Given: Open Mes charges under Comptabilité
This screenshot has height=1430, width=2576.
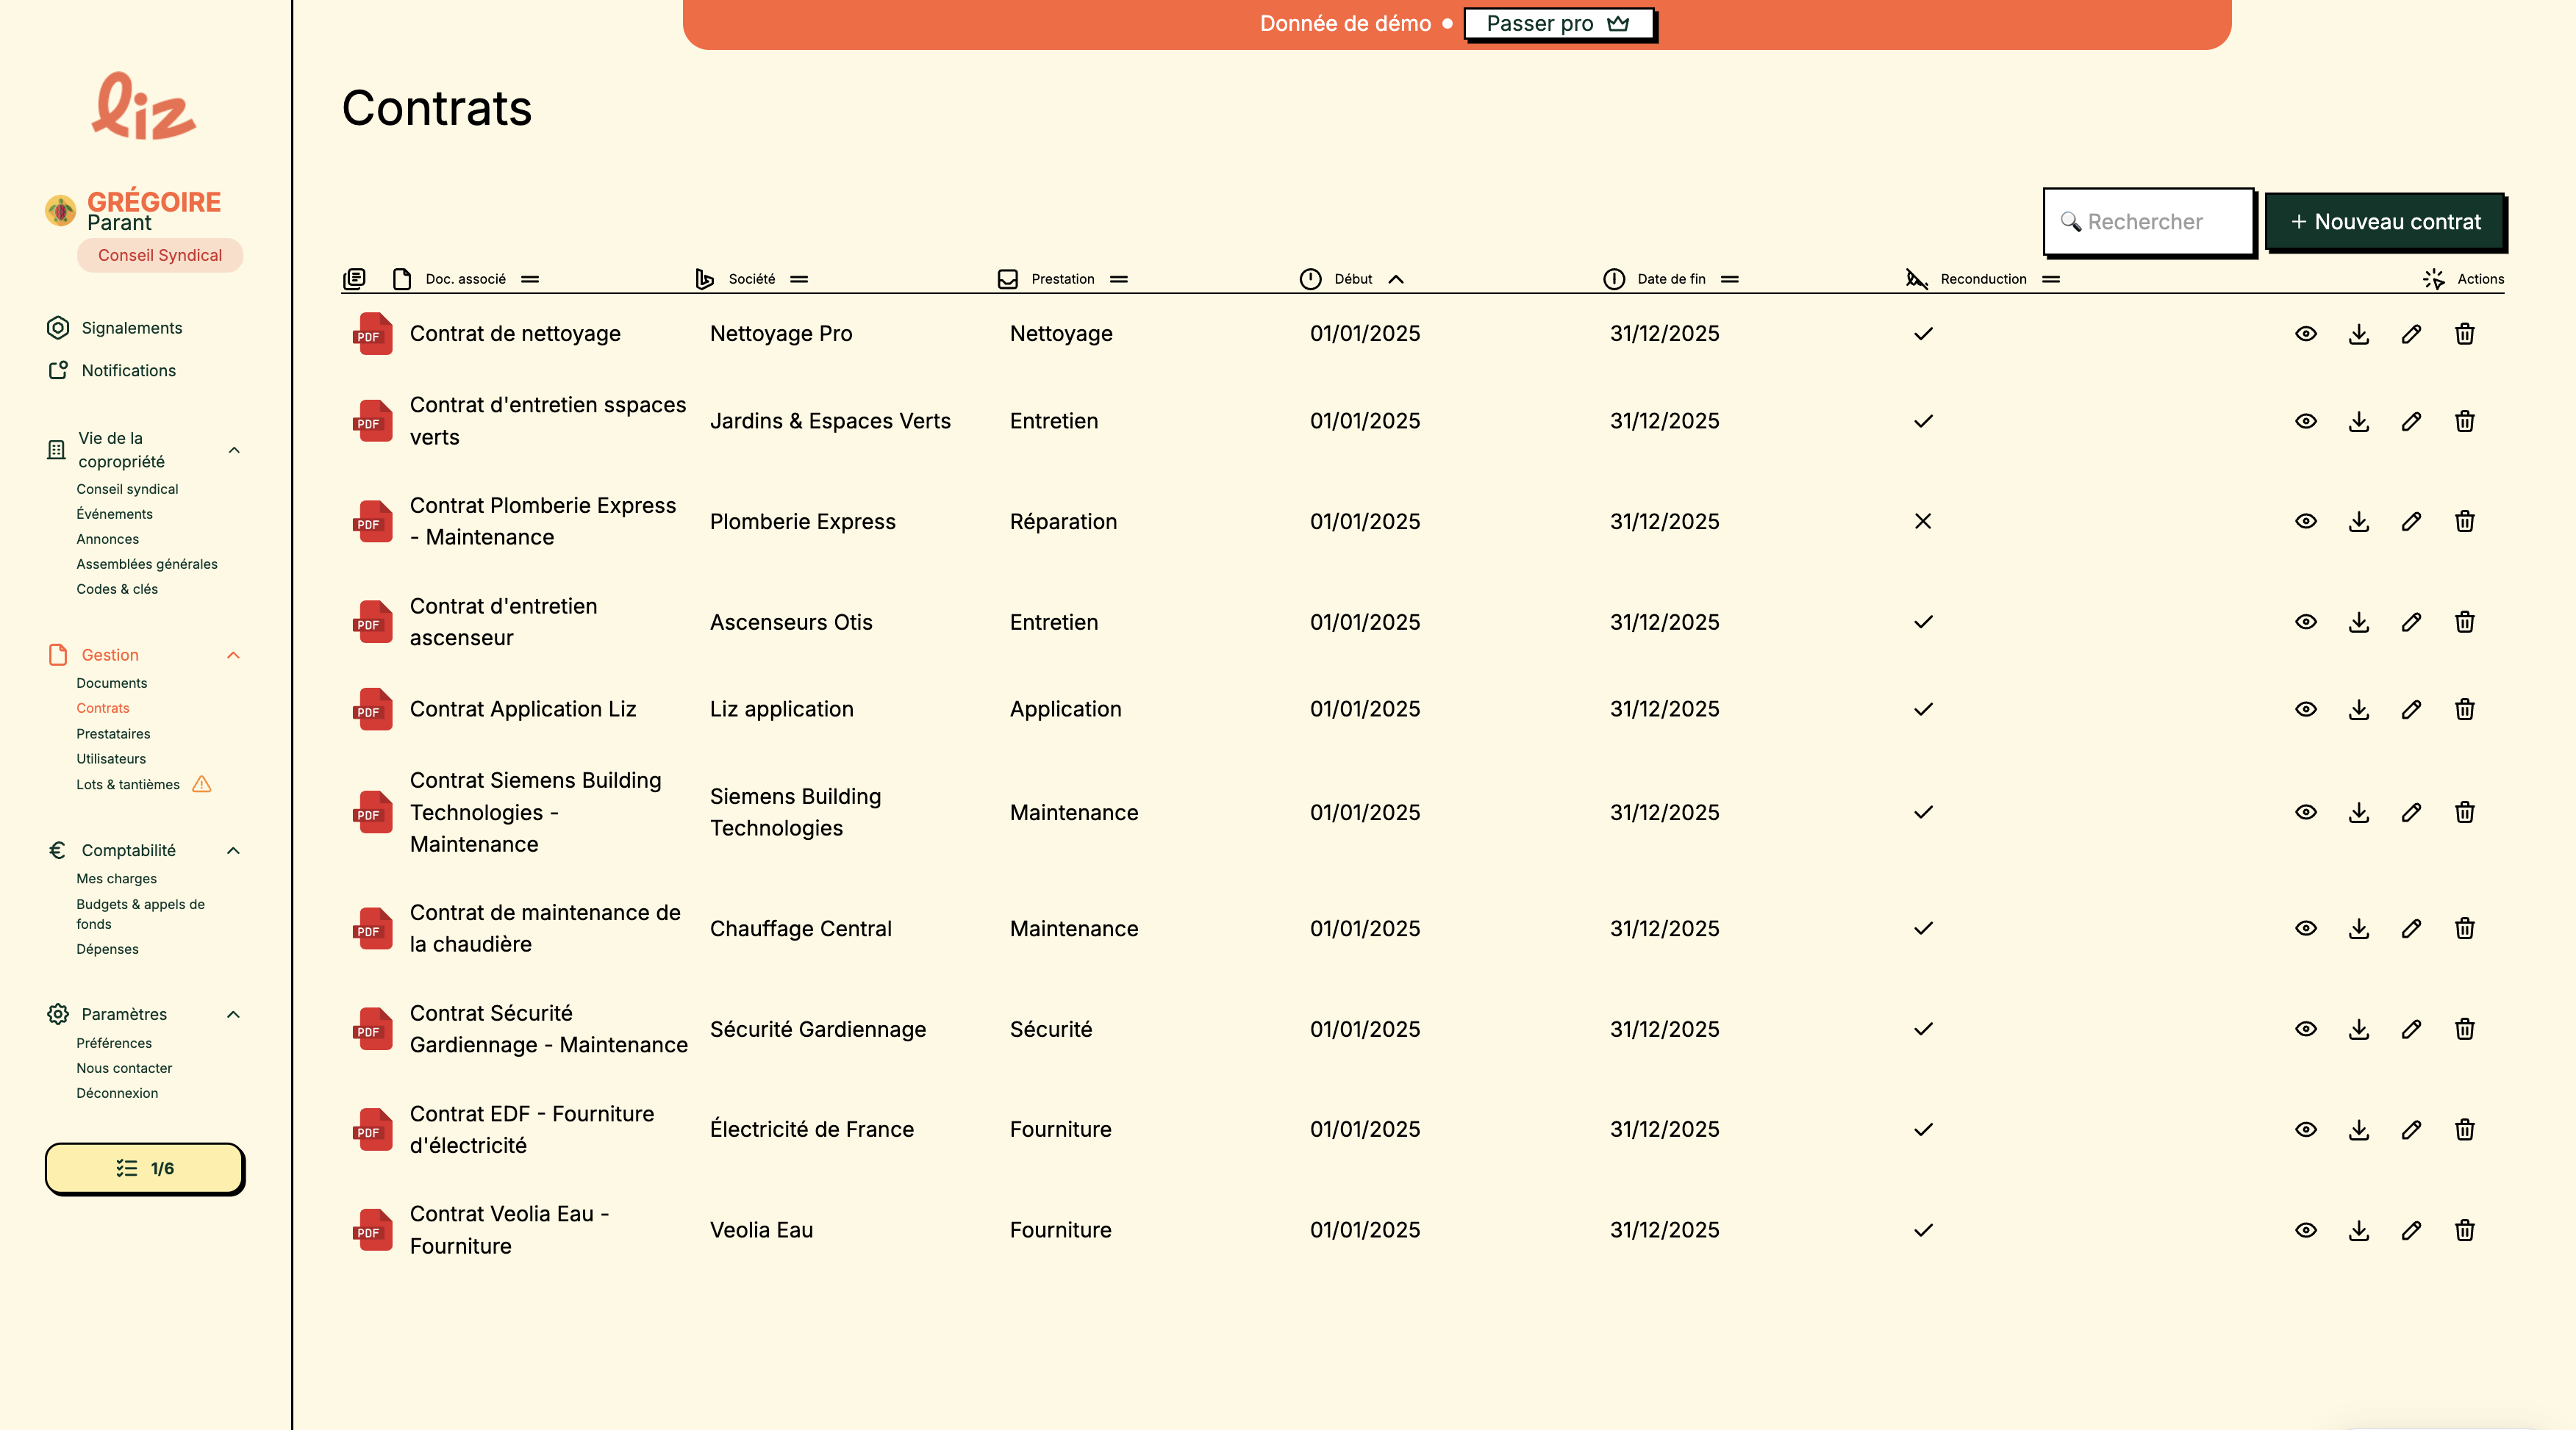Looking at the screenshot, I should click(116, 878).
